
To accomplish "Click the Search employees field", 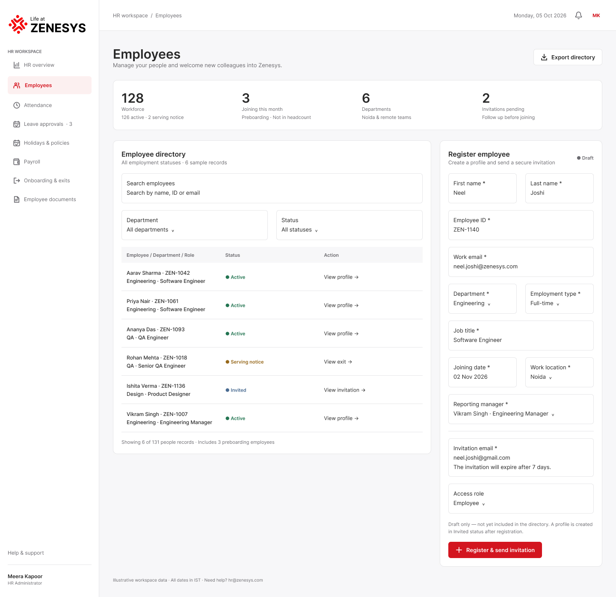I will 272,188.
